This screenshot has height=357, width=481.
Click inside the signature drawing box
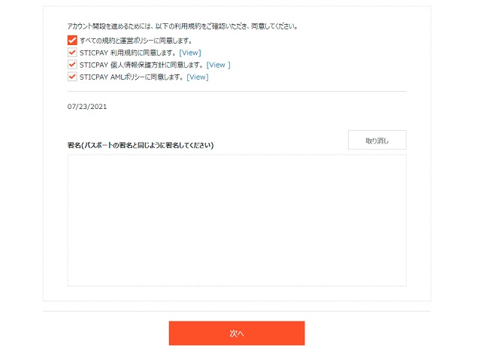pos(237,220)
